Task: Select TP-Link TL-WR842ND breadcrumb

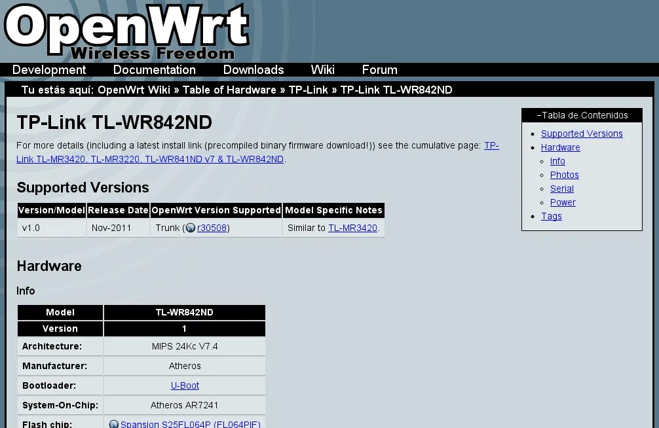Action: 396,90
